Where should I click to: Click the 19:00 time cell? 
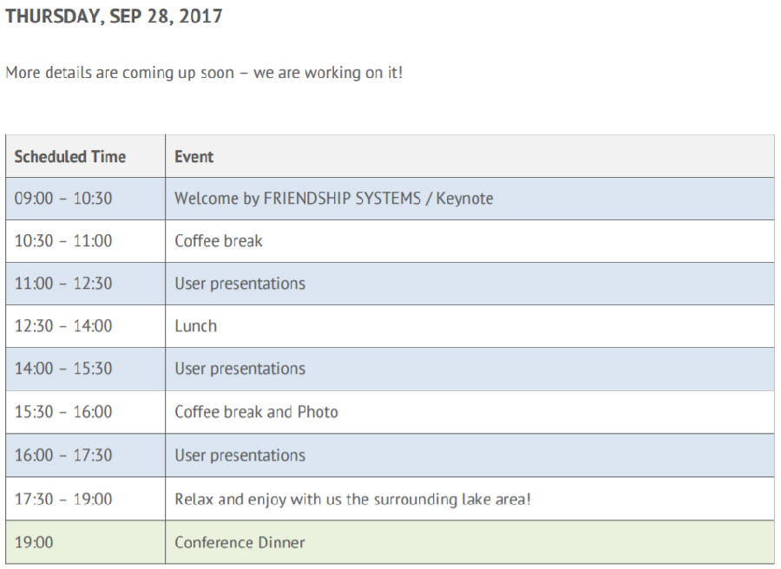pyautogui.click(x=34, y=543)
